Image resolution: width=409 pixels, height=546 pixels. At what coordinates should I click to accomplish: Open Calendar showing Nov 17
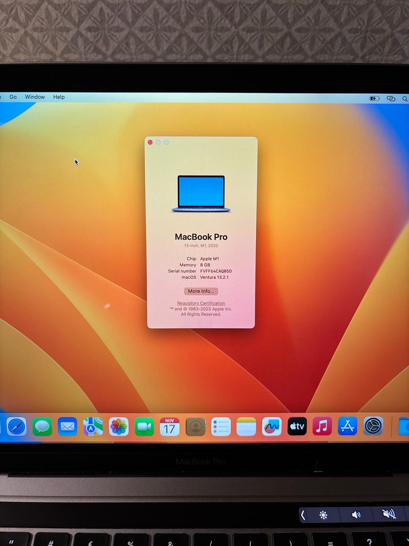pyautogui.click(x=170, y=427)
